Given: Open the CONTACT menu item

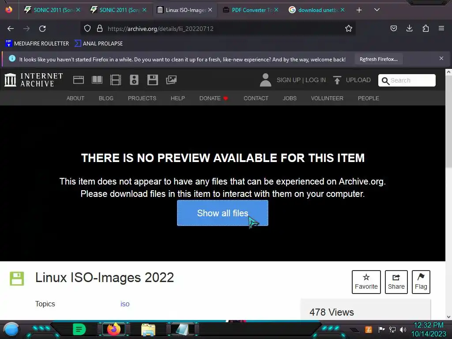Looking at the screenshot, I should click(x=256, y=98).
